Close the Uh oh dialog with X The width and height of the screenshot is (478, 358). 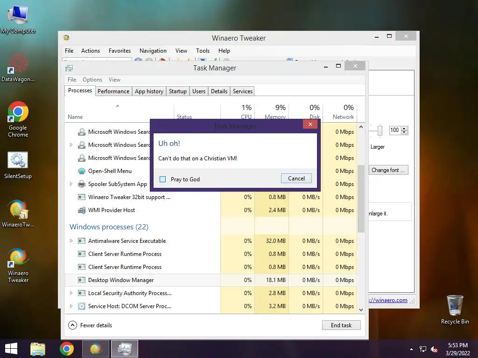click(310, 124)
